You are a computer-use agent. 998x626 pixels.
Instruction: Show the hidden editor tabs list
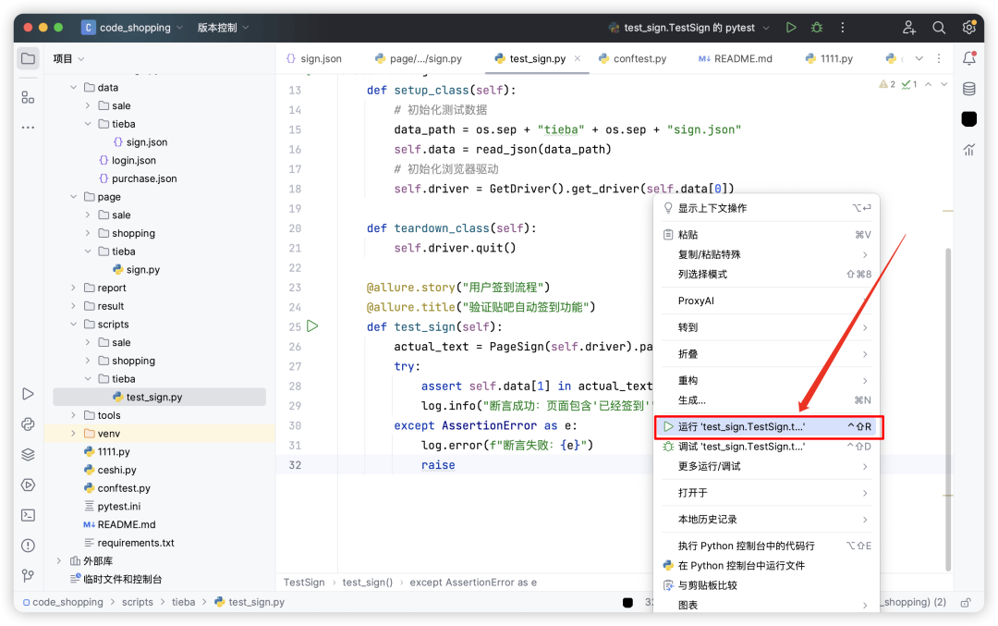919,58
